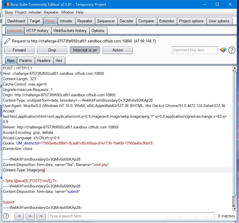Click the POST / HTTP/1.1 request line

click(x=18, y=68)
